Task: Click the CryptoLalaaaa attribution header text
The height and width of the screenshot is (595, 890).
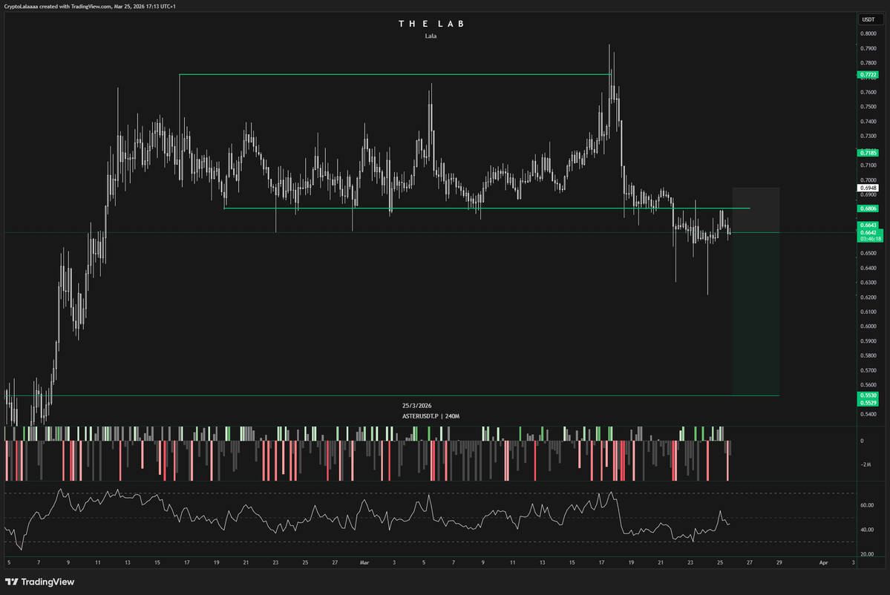Action: 90,6
